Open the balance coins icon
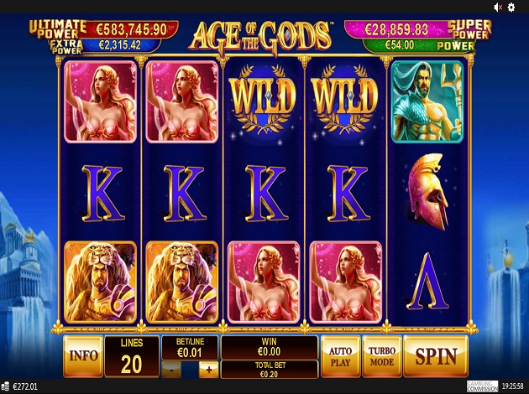 point(5,386)
